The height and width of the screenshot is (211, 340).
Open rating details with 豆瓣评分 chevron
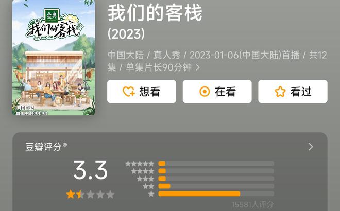pyautogui.click(x=311, y=147)
